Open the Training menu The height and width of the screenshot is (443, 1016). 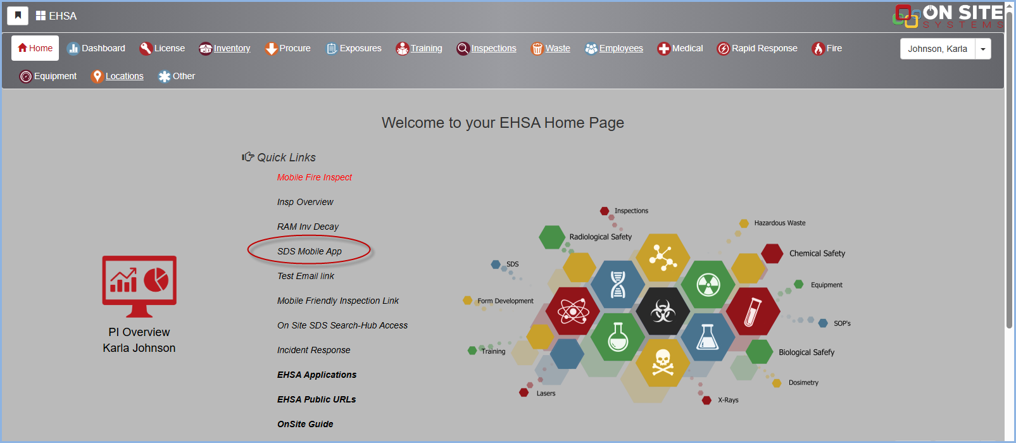[419, 48]
